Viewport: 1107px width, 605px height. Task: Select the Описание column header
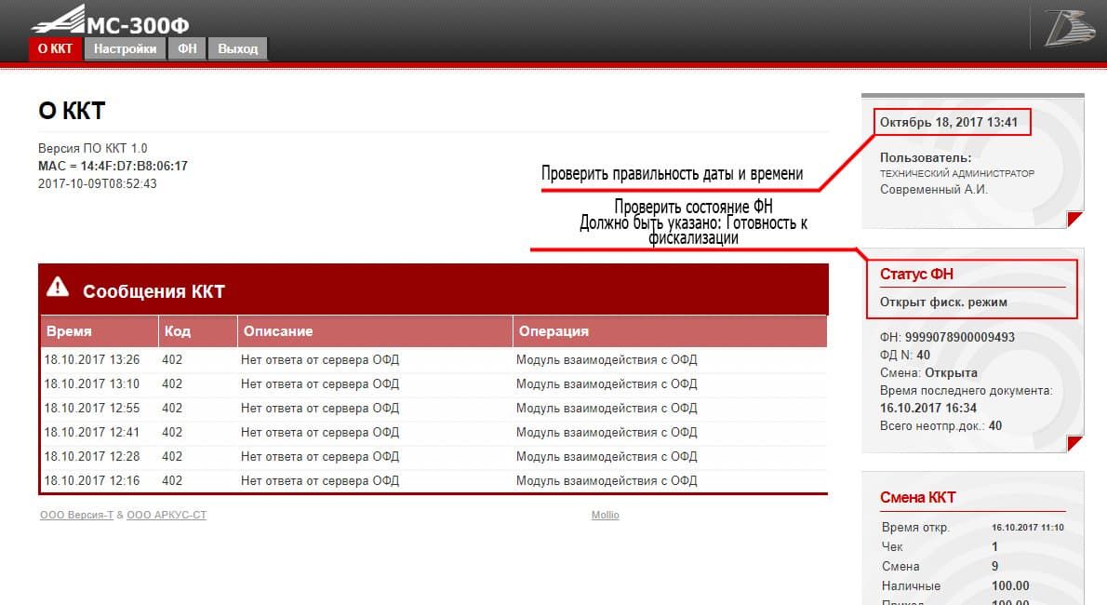tap(375, 330)
